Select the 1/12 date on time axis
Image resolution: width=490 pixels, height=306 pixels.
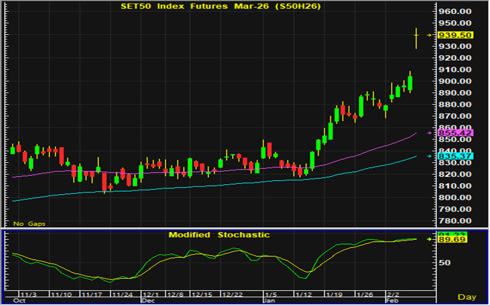[x=303, y=294]
